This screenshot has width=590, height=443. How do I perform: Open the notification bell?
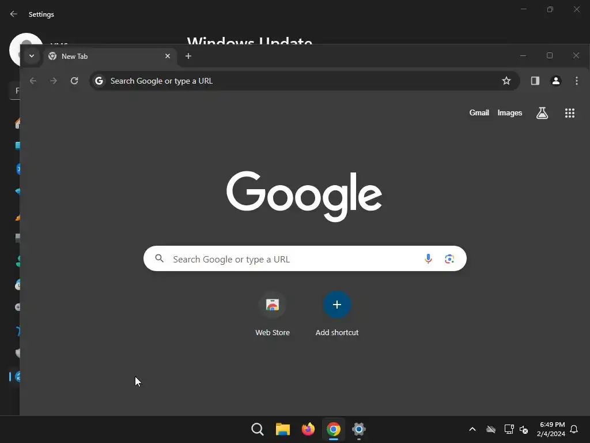[x=574, y=429]
